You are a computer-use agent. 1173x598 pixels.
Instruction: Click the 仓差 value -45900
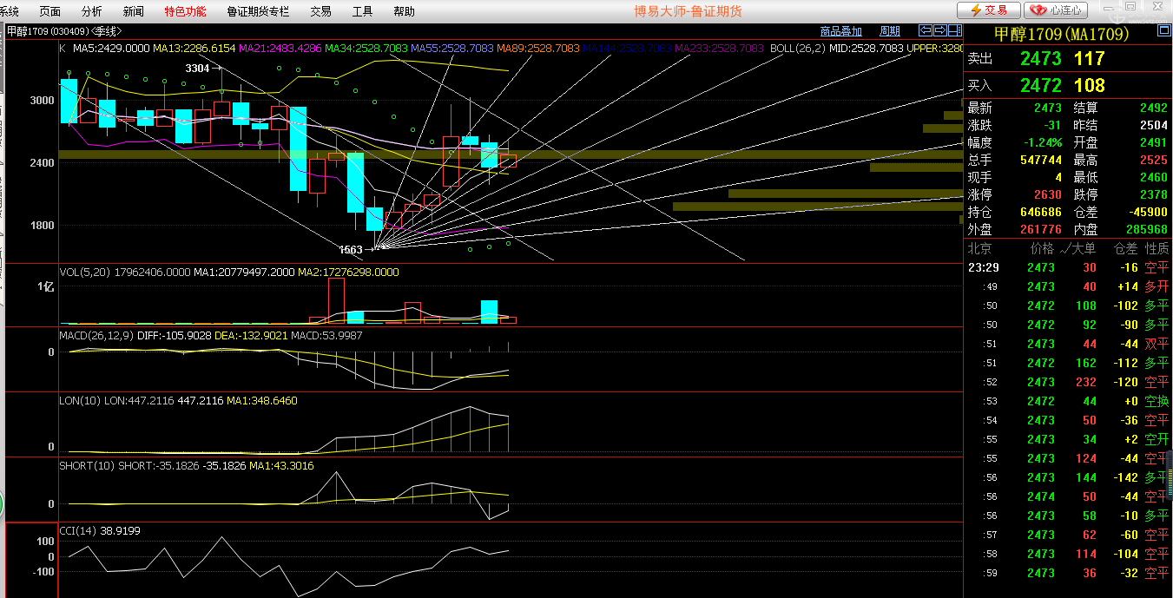pos(1149,212)
